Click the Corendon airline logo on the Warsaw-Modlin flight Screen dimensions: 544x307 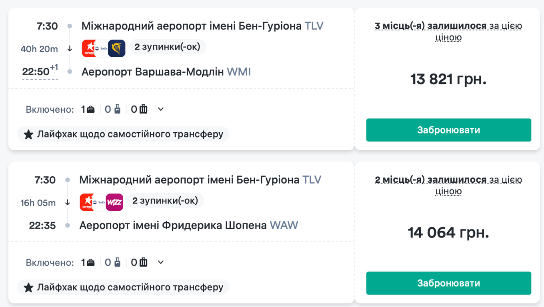[x=90, y=48]
